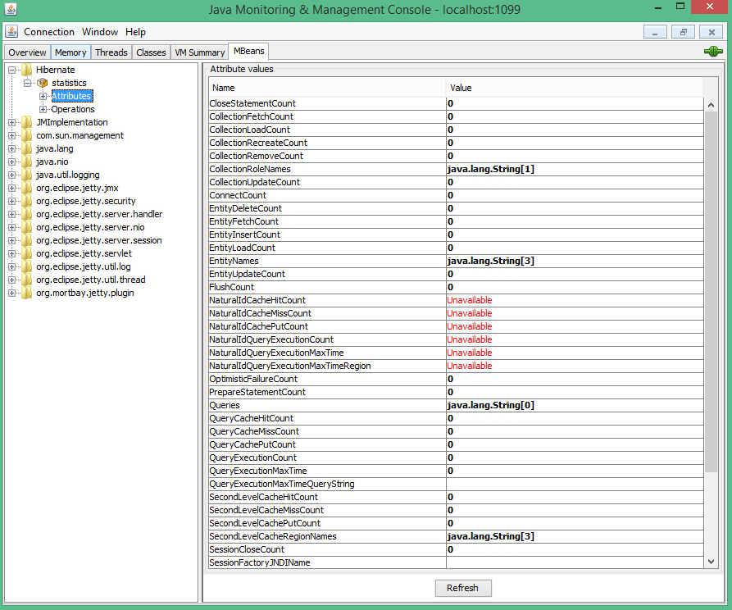Click the Hibernate folder icon
This screenshot has height=610, width=732.
tap(26, 70)
